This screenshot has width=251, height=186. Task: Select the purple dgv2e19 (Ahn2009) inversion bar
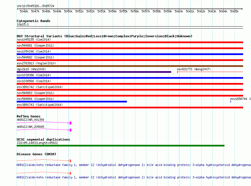tap(94, 72)
